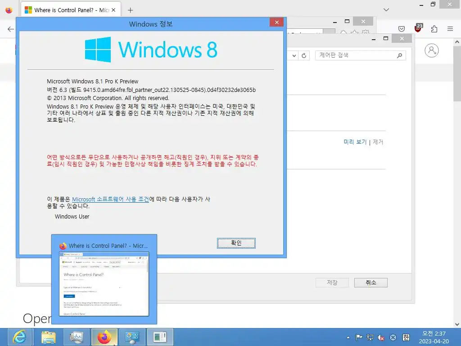Close the Where is Control Panel? tab

[113, 10]
